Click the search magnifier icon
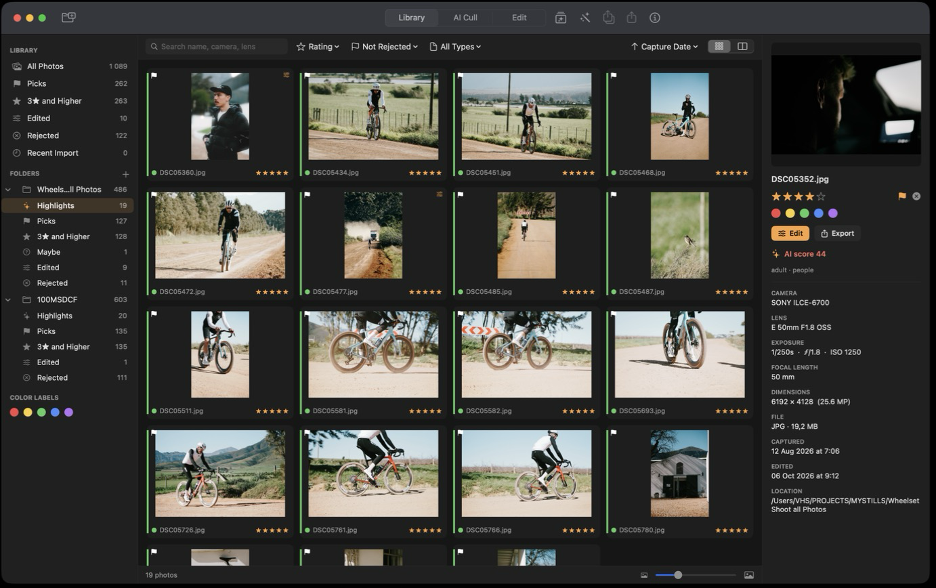Screen dimensions: 936x588 coord(154,47)
